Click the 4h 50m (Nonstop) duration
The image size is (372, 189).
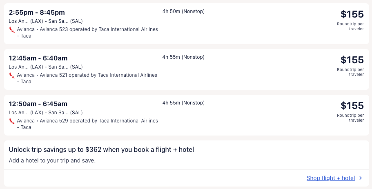(x=183, y=11)
